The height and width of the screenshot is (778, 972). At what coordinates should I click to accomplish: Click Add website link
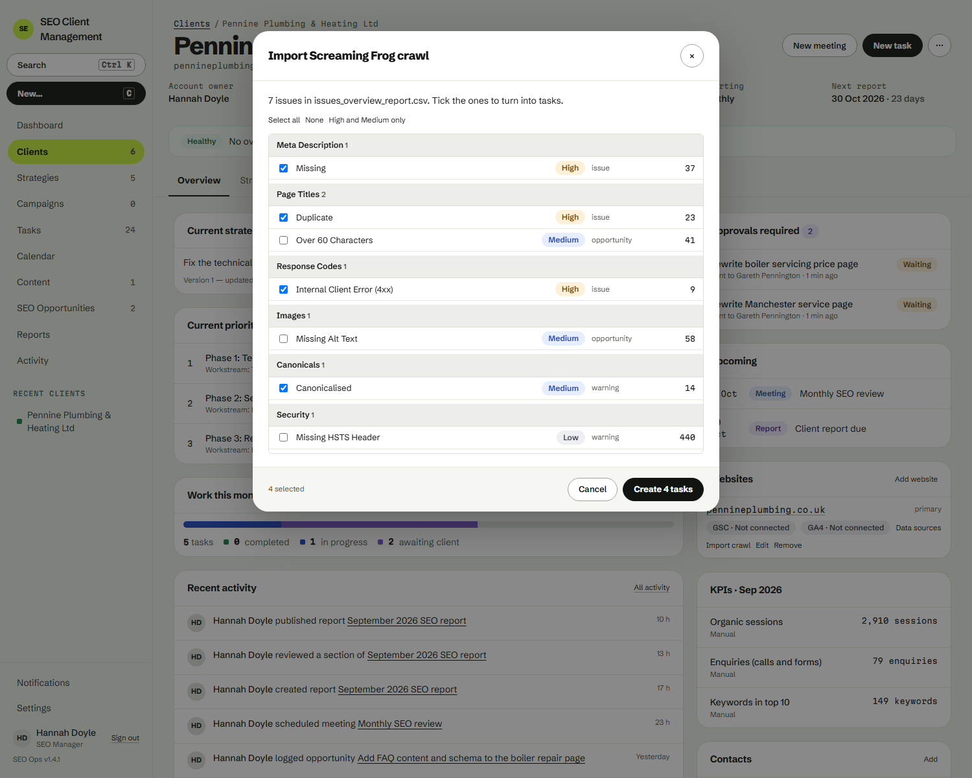coord(916,479)
